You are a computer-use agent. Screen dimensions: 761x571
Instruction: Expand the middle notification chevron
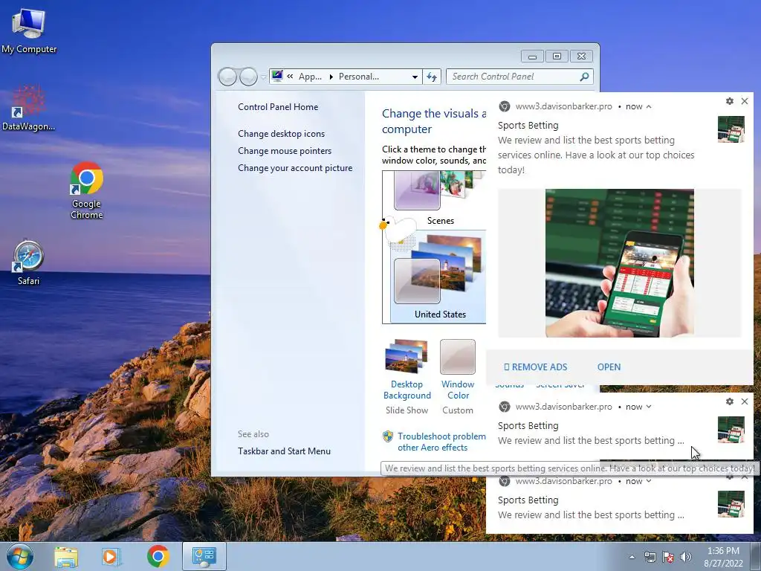[649, 407]
